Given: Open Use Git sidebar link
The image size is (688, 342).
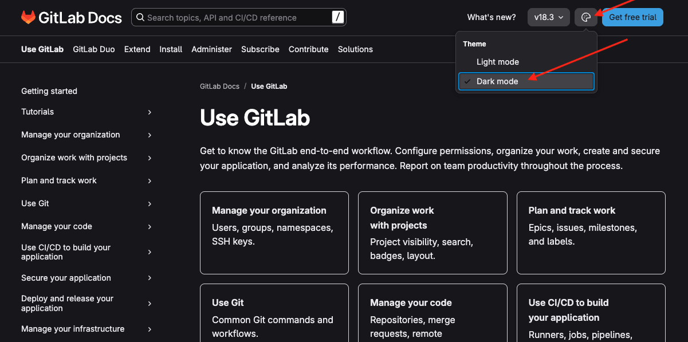Looking at the screenshot, I should [x=35, y=203].
